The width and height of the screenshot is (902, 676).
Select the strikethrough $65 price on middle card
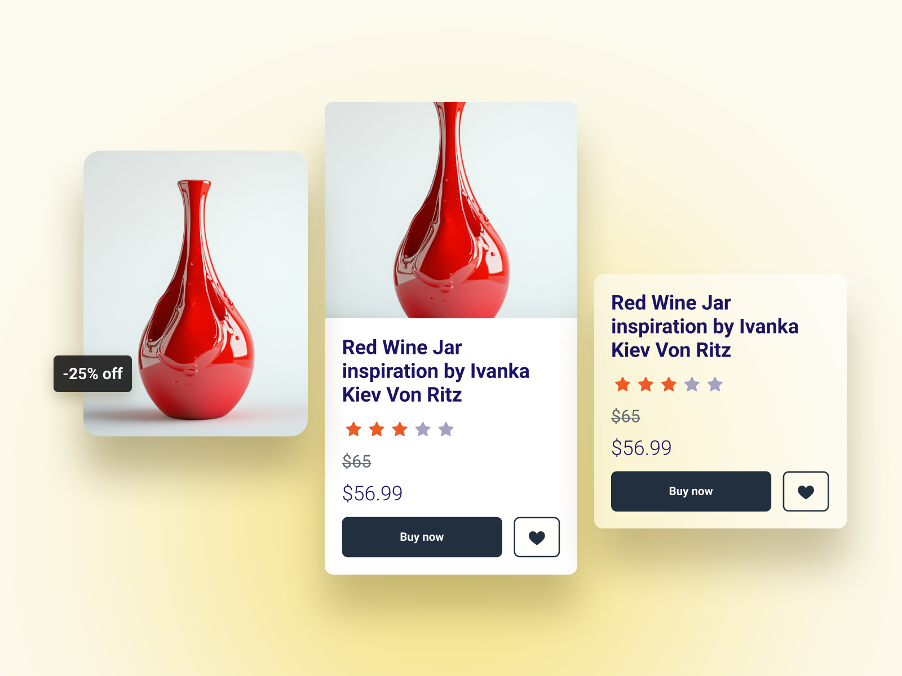click(x=358, y=462)
